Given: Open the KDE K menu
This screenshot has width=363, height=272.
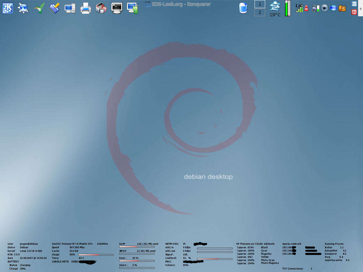Looking at the screenshot, I should 8,8.
